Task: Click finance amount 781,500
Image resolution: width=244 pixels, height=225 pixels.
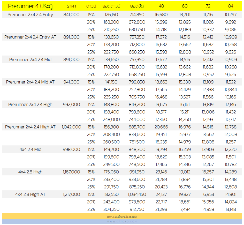Action: (x=137, y=142)
